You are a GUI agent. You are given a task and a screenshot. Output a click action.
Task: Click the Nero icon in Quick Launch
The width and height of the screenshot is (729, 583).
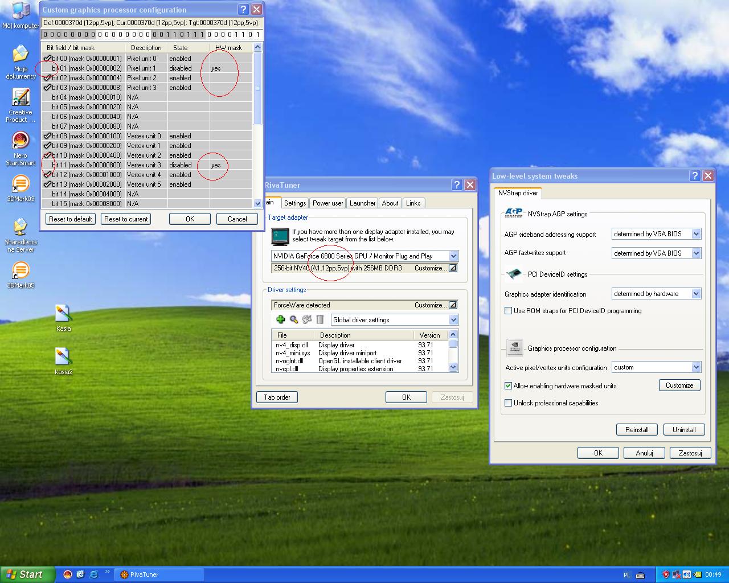(x=68, y=574)
